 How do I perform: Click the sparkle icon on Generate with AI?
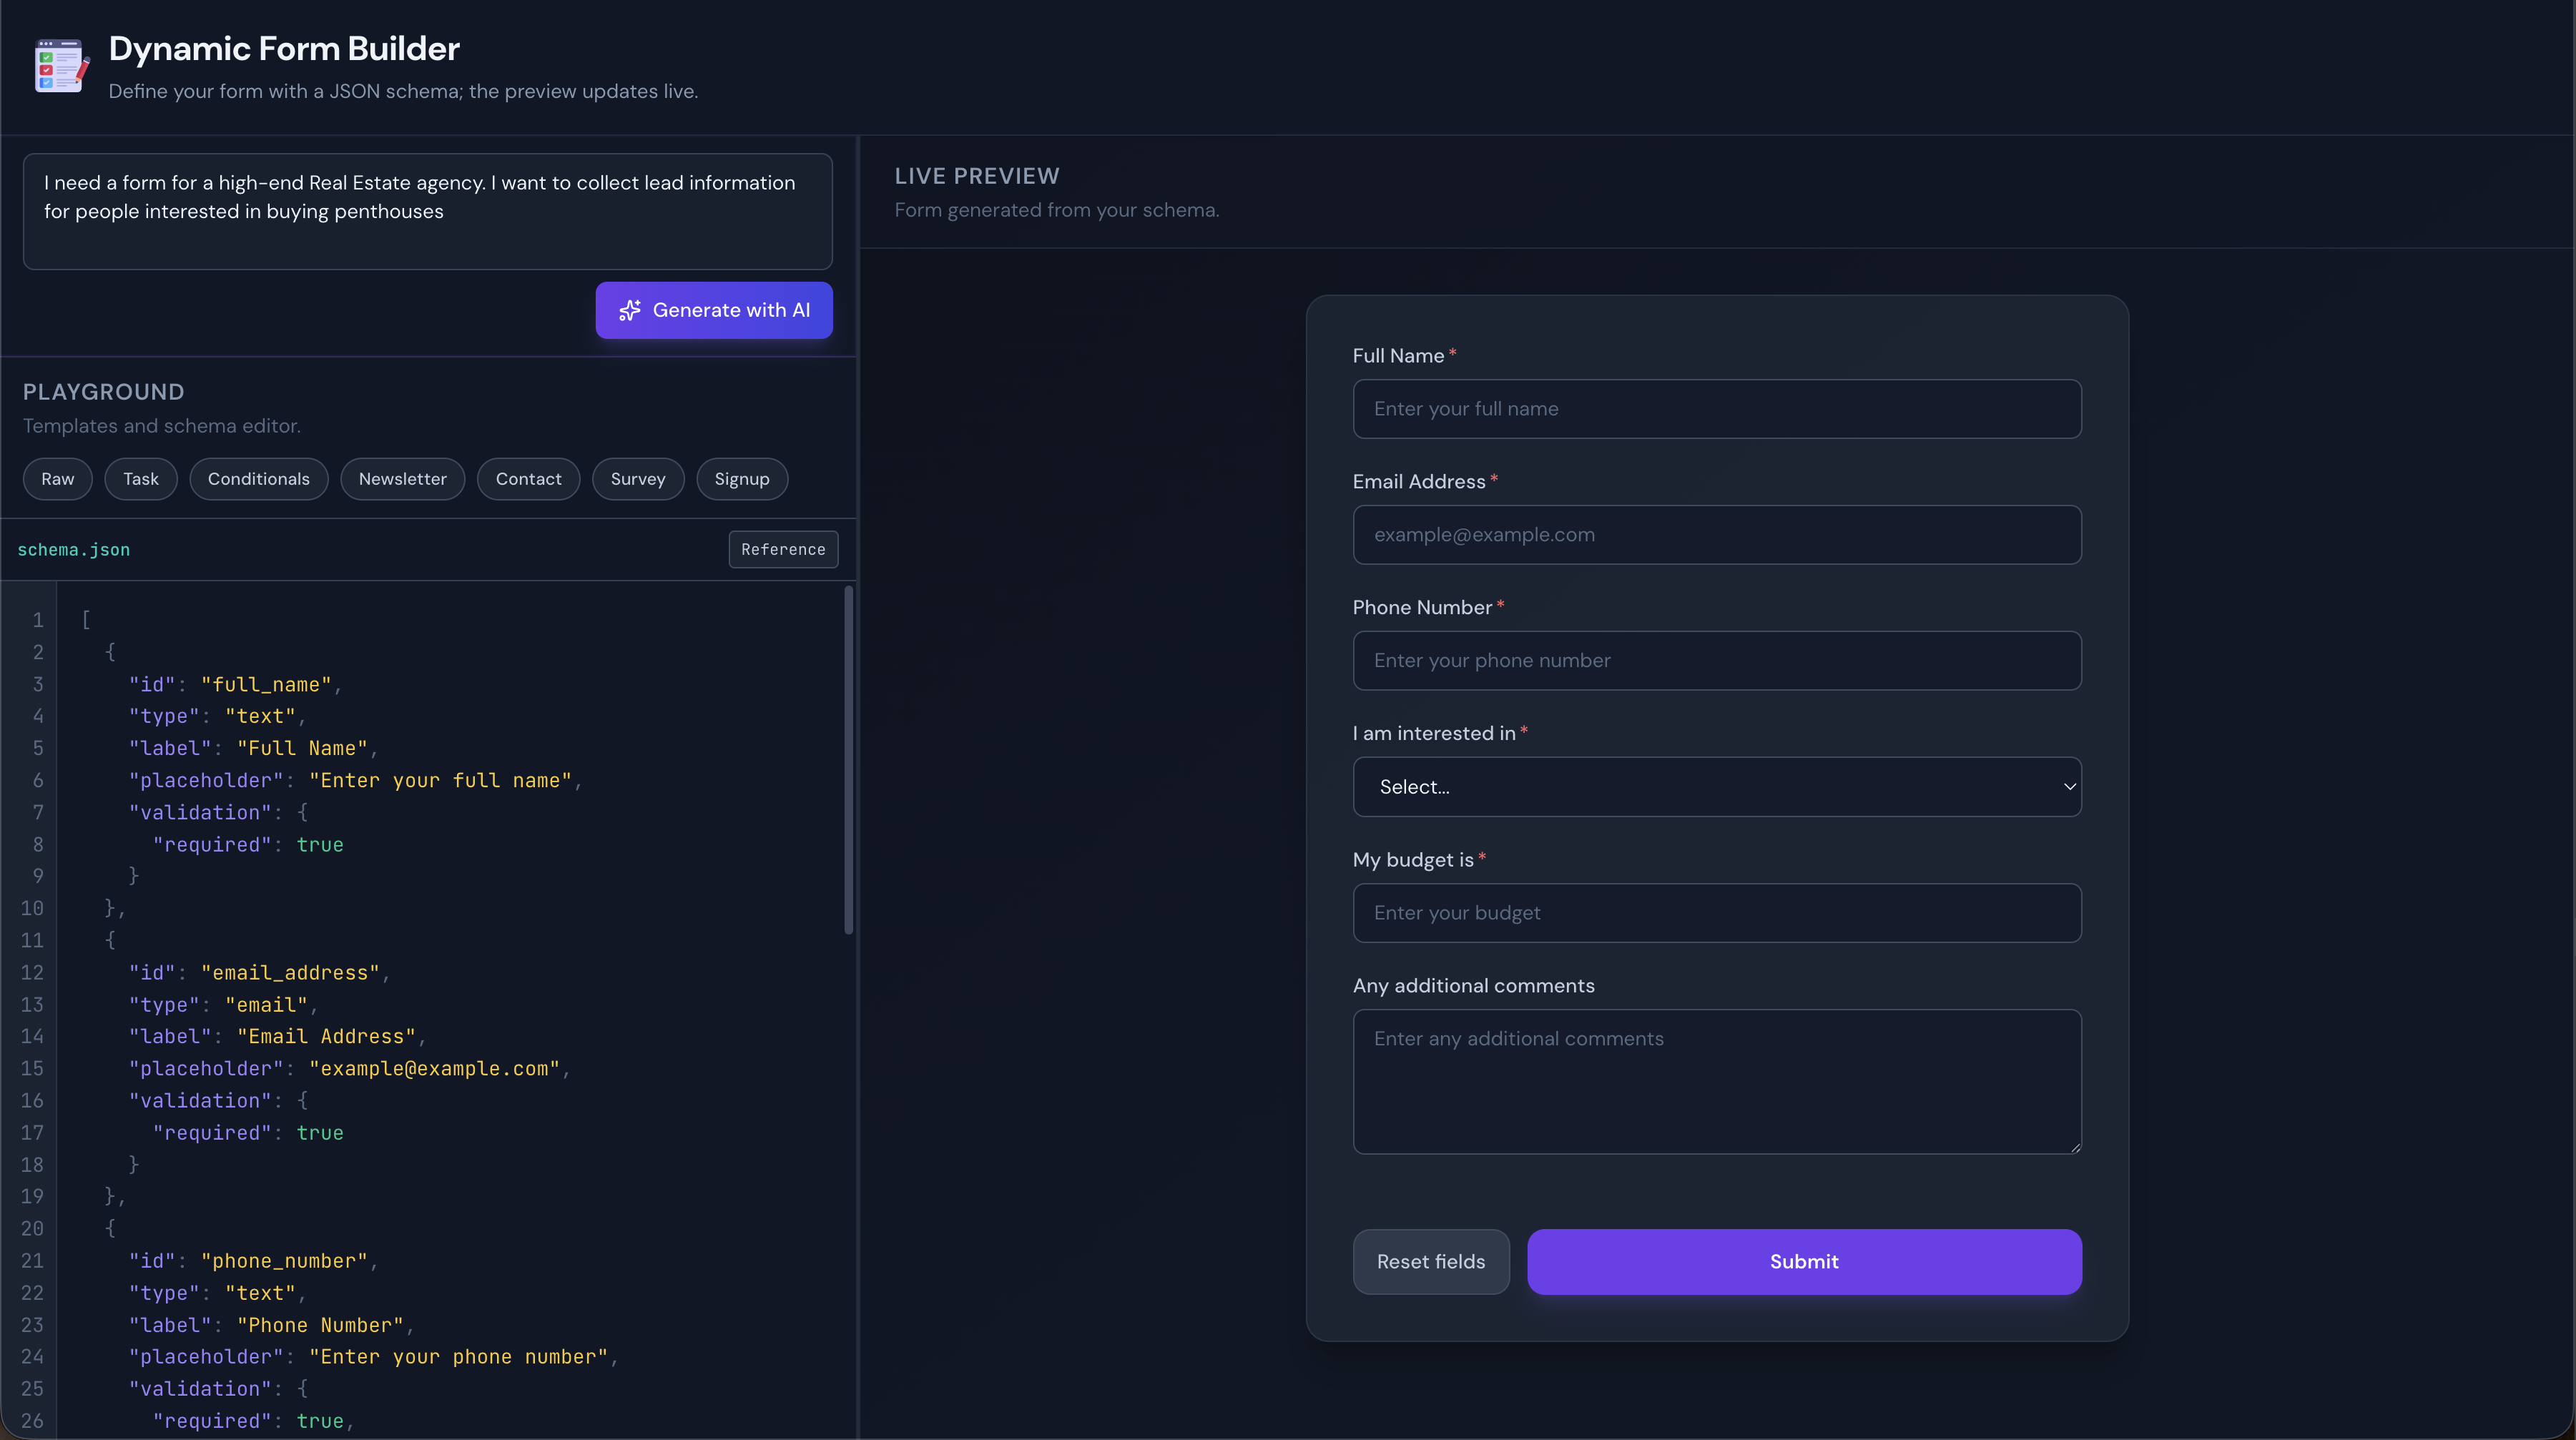tap(631, 310)
